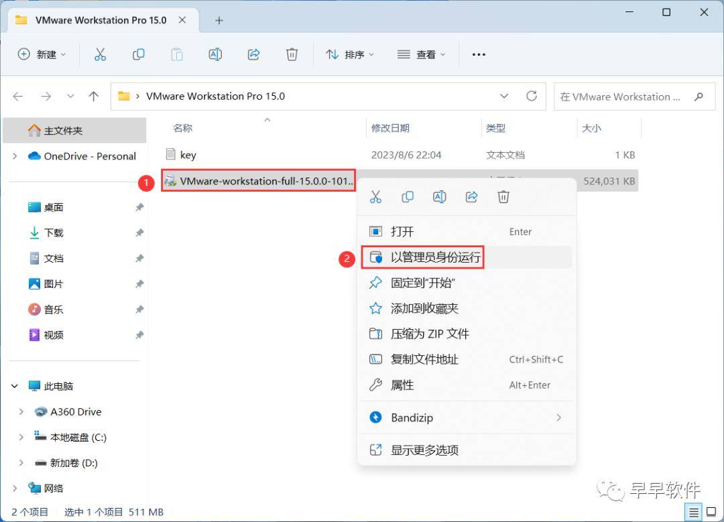Go back with the left arrow
Viewport: 724px width, 522px height.
(x=18, y=96)
